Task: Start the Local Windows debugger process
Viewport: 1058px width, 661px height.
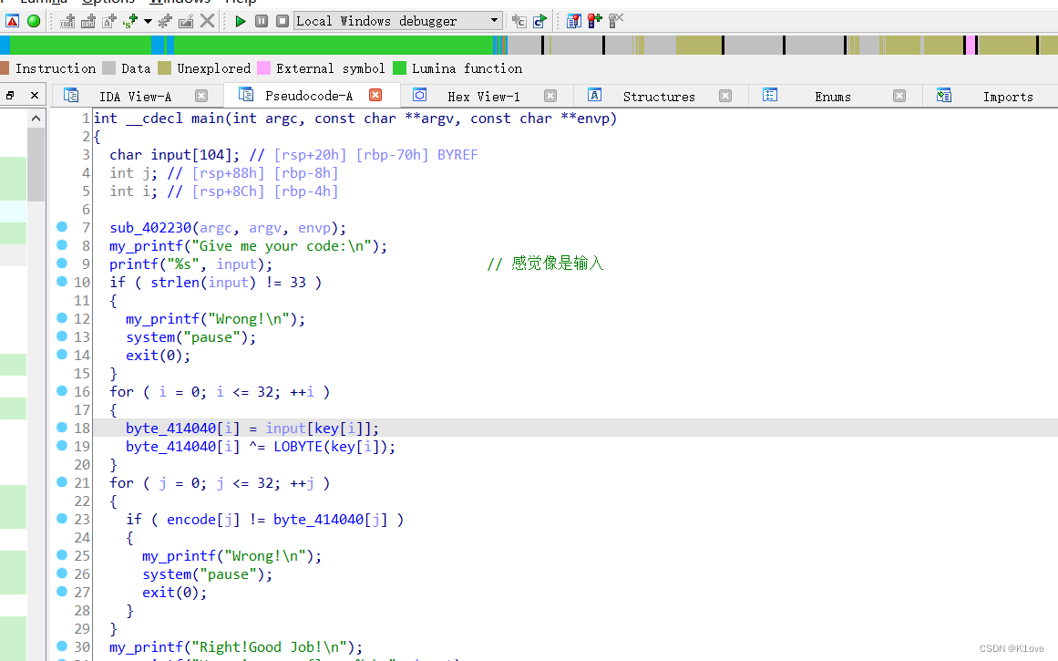Action: pyautogui.click(x=241, y=20)
